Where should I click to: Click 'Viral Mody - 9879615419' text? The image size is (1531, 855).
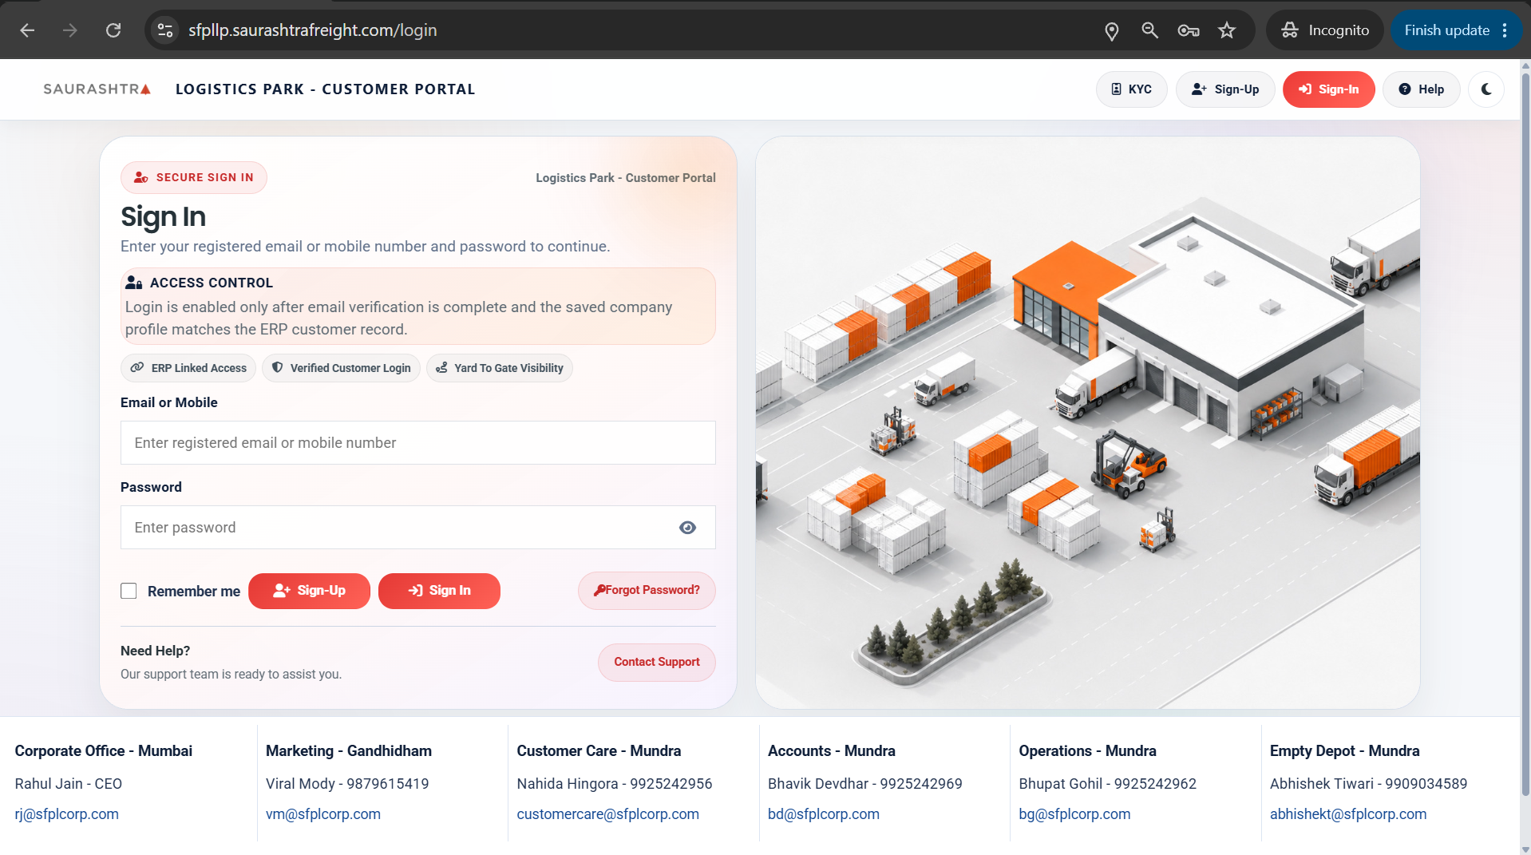pyautogui.click(x=347, y=784)
